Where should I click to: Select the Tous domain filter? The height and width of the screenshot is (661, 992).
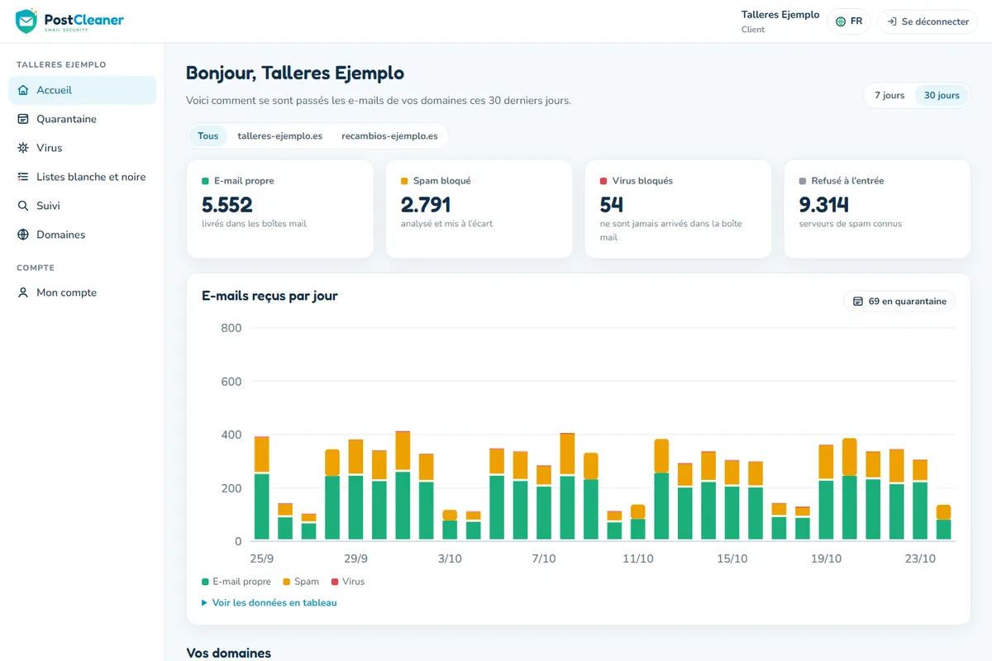pos(208,136)
